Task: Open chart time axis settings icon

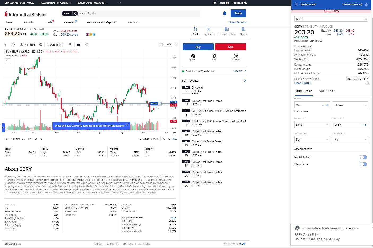Action: (x=174, y=133)
